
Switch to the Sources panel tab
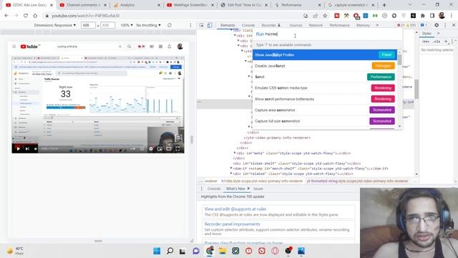(296, 26)
